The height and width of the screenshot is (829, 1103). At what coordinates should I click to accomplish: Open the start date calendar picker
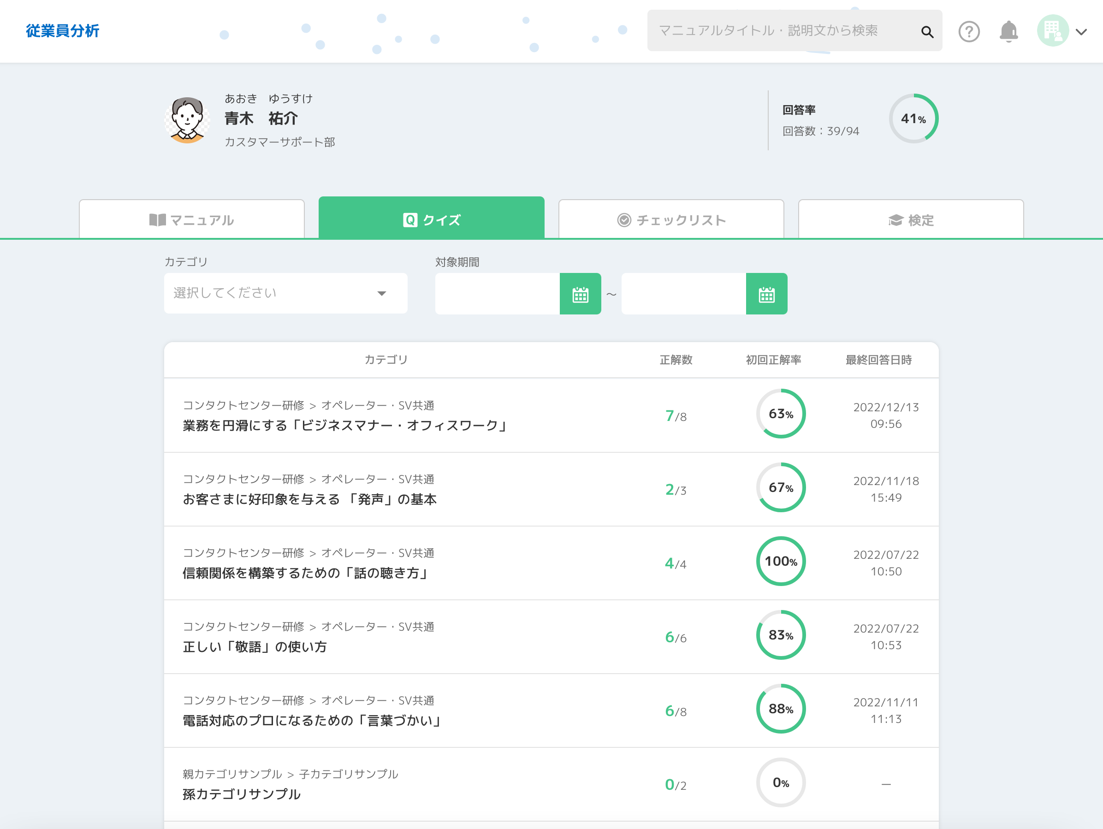pyautogui.click(x=580, y=294)
